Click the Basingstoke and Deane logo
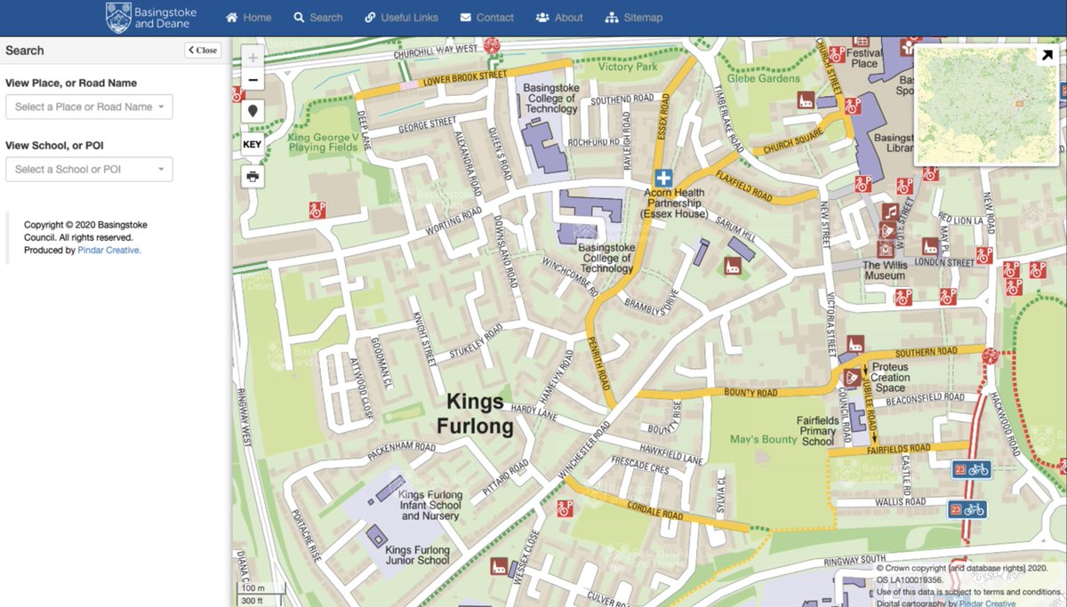1067x607 pixels. coord(150,17)
